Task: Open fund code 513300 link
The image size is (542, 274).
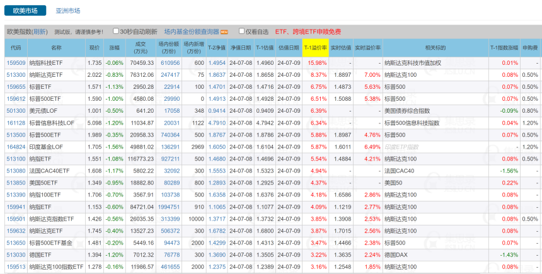Action: (x=16, y=75)
